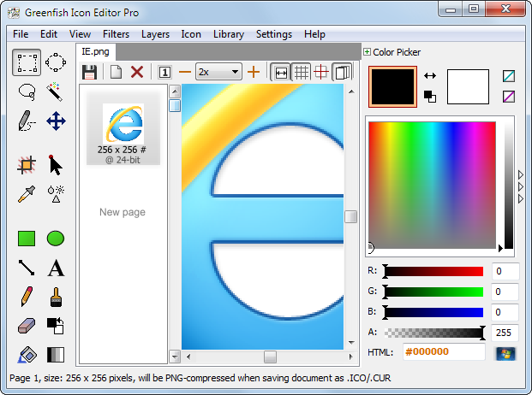Viewport: 532px width, 395px height.
Task: Toggle fit-to-window zoom button
Action: click(281, 72)
